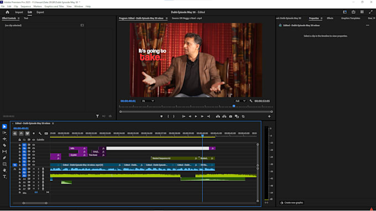Image resolution: width=376 pixels, height=211 pixels.
Task: Click the Lift button
Action: click(x=218, y=116)
